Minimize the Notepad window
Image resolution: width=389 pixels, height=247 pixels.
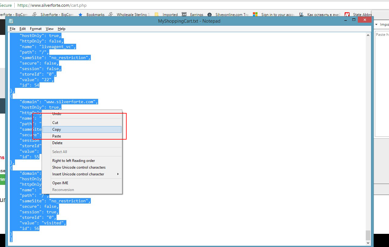345,20
